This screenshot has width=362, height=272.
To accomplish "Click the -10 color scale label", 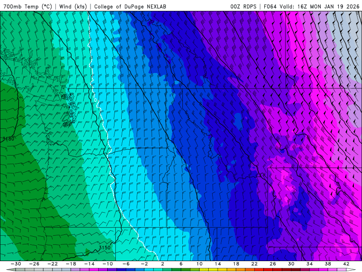I will (108, 264).
